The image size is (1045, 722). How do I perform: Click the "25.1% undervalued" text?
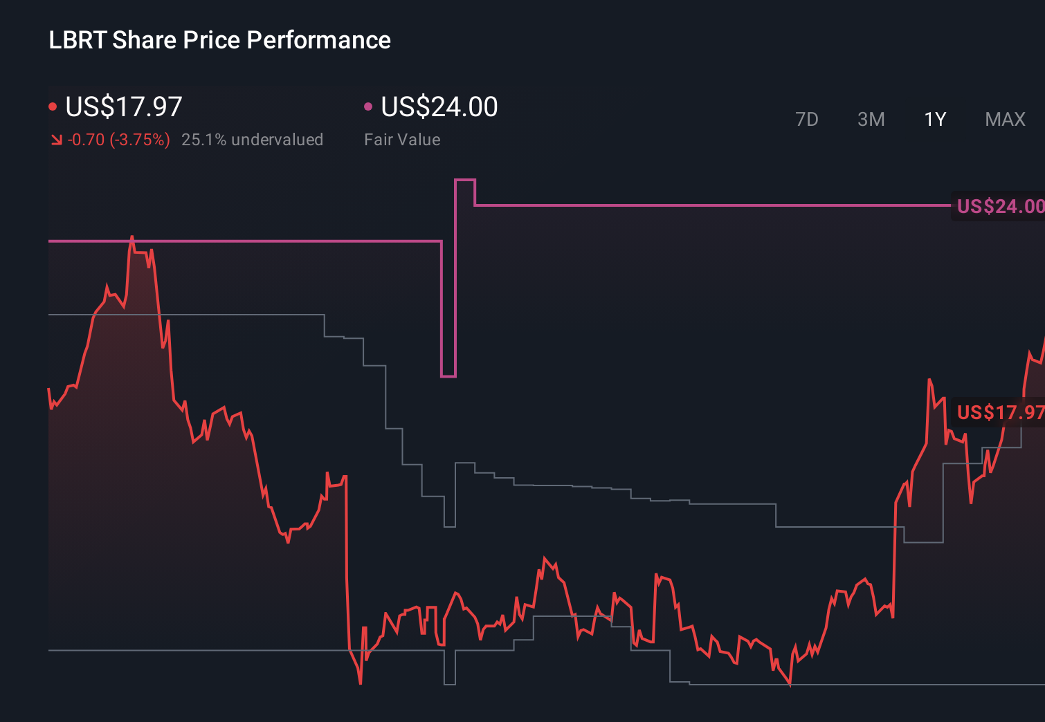tap(252, 140)
